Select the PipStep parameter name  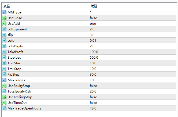(x=13, y=74)
